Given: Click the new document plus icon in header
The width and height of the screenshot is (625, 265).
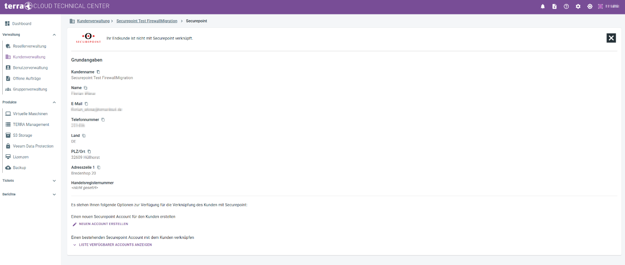Looking at the screenshot, I should point(555,6).
